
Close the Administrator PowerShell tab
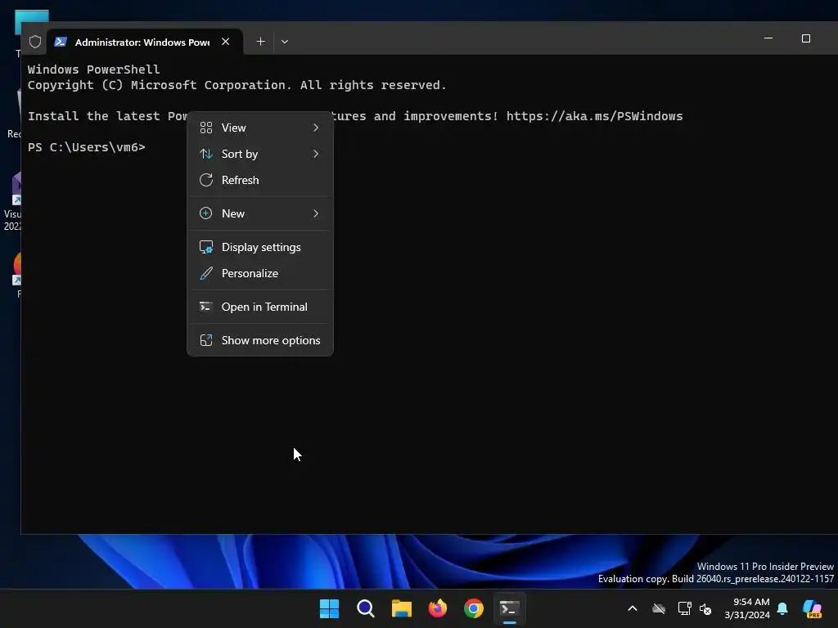coord(226,42)
